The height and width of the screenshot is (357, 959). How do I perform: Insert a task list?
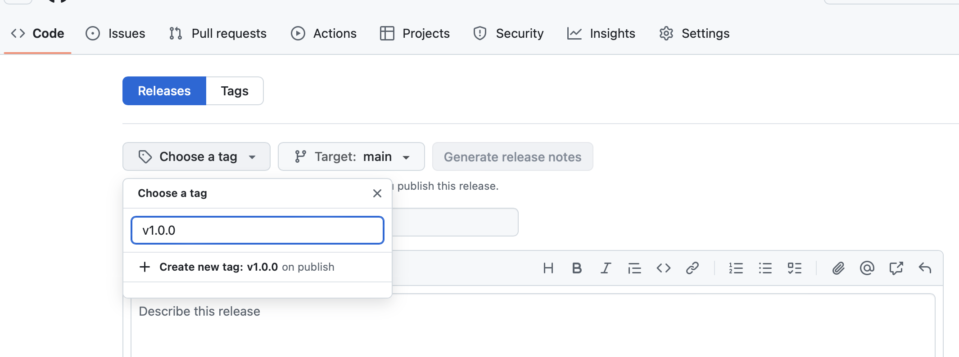click(794, 268)
